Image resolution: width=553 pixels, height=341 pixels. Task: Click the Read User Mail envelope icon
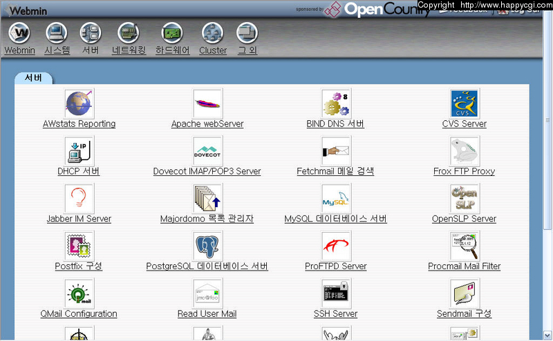pyautogui.click(x=207, y=293)
